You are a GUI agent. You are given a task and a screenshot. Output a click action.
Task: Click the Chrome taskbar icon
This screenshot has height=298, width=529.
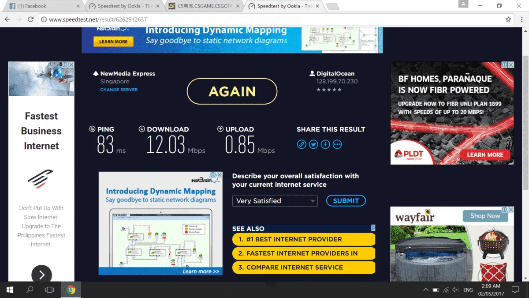[x=71, y=290]
